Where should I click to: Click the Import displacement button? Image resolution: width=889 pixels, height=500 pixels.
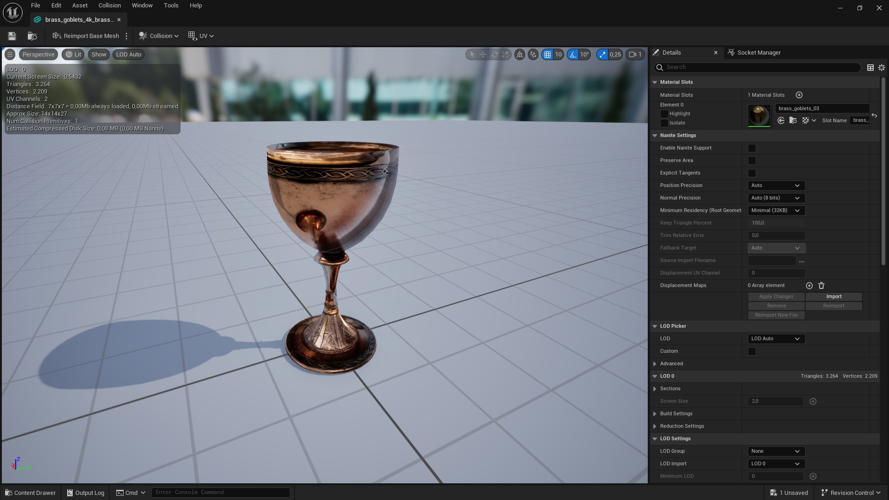tap(834, 297)
